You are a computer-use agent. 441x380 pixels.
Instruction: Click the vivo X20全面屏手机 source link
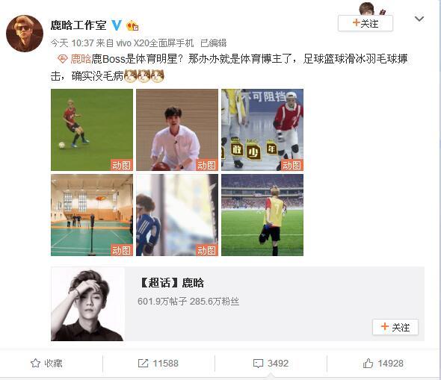[x=155, y=43]
